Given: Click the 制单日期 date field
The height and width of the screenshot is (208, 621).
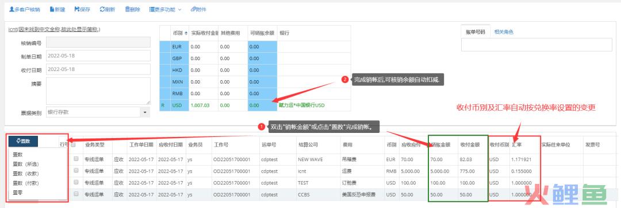Looking at the screenshot, I should coord(98,56).
